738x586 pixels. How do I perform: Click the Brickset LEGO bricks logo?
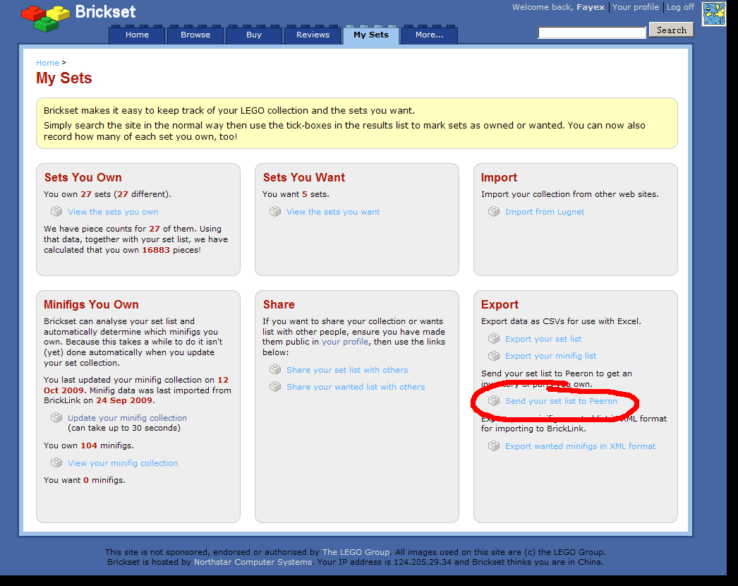46,18
